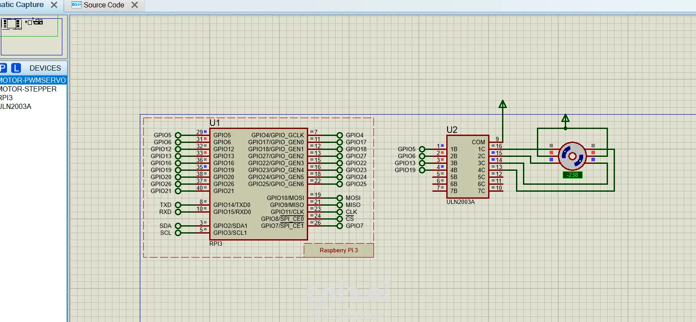Click the stepper motor symbol
Screen dimensions: 696x322
[572, 156]
